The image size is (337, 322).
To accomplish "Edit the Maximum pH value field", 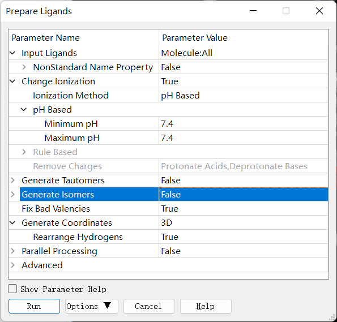I will [x=244, y=138].
